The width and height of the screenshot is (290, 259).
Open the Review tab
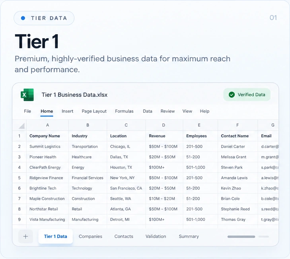point(167,111)
